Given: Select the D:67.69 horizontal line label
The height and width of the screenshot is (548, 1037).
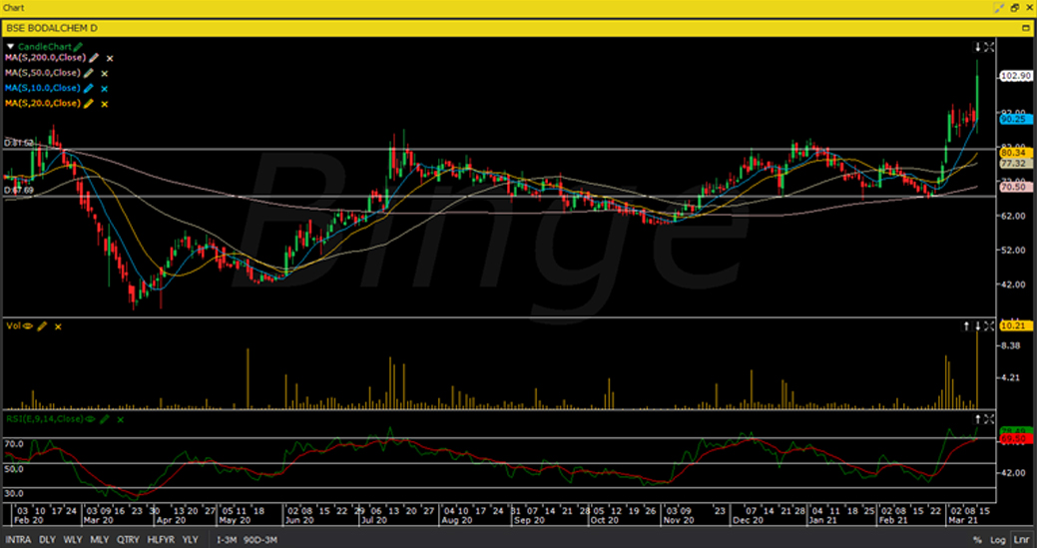Looking at the screenshot, I should 19,191.
